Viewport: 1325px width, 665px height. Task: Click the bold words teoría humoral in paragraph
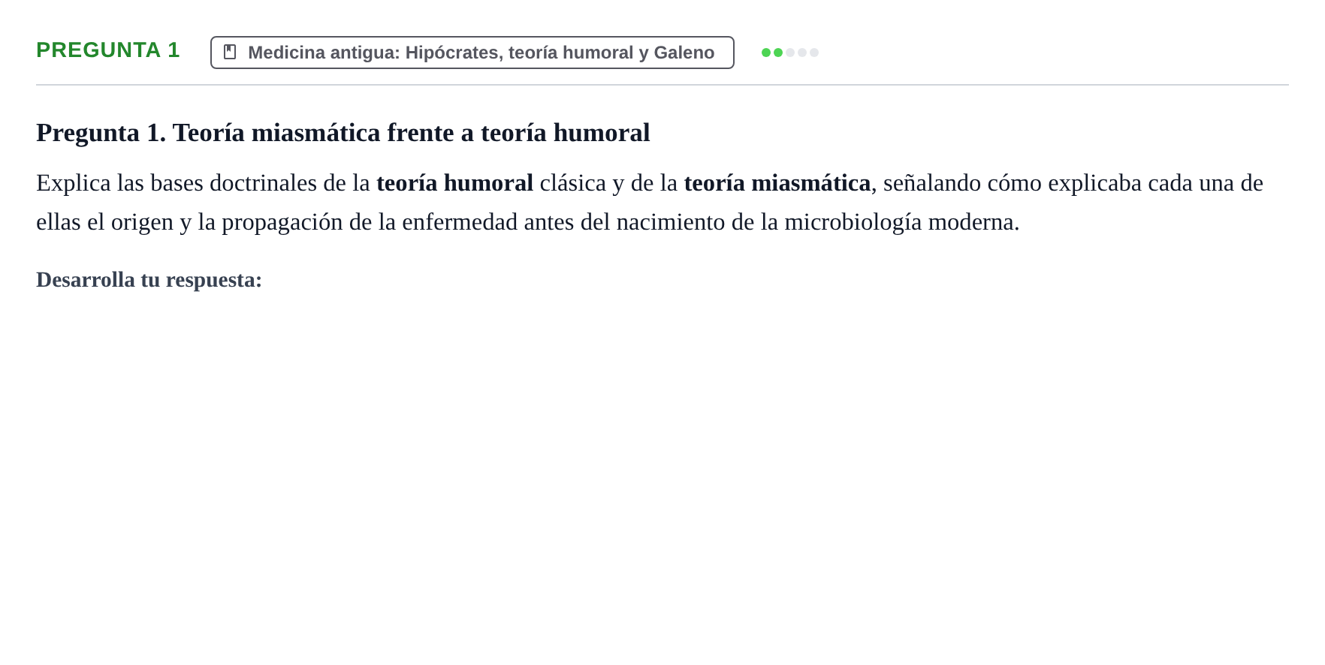pos(455,183)
